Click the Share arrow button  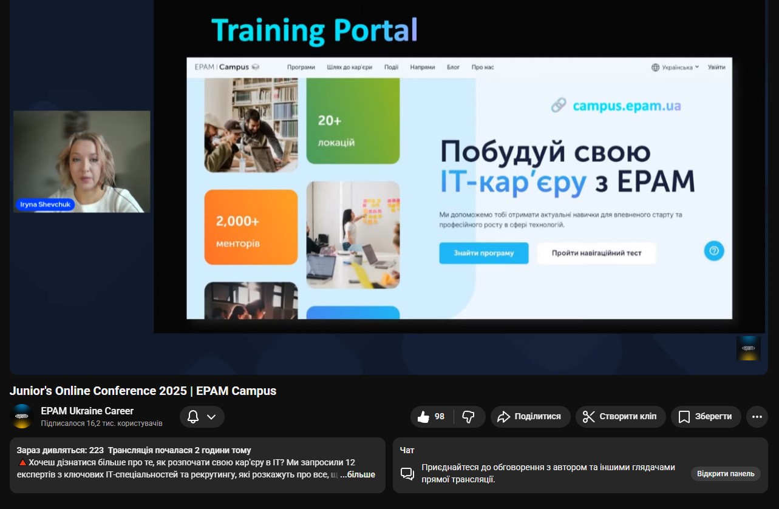pyautogui.click(x=529, y=417)
